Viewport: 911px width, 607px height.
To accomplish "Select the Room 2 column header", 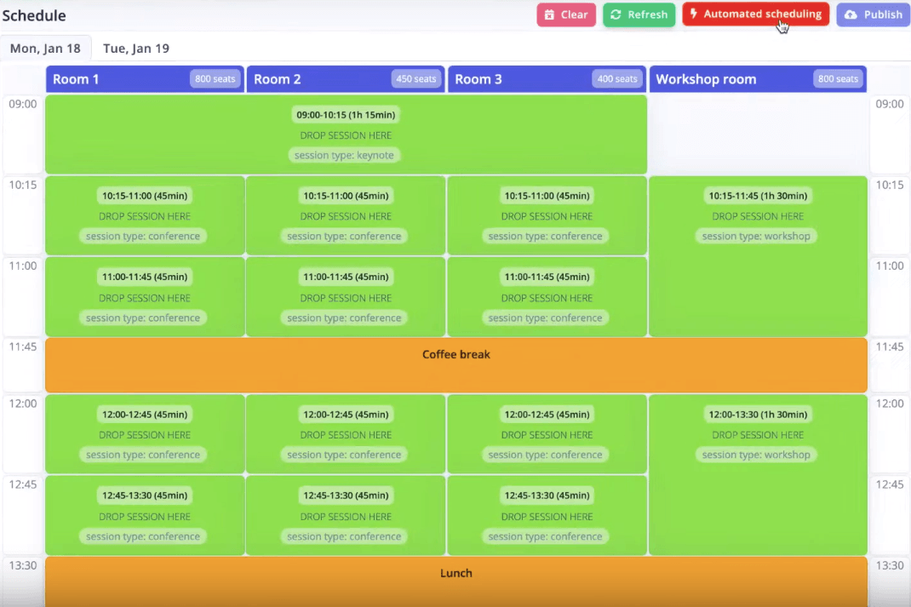I will [346, 79].
